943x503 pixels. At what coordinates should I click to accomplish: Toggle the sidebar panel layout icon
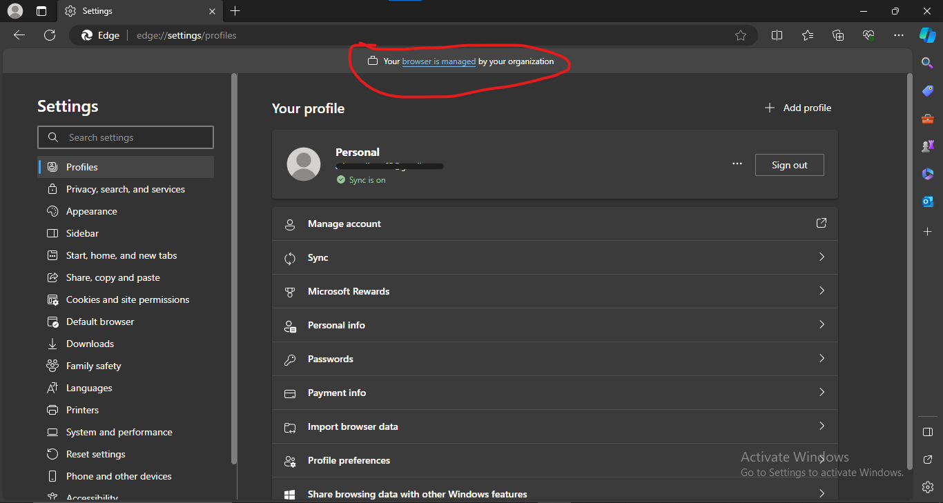tap(928, 432)
